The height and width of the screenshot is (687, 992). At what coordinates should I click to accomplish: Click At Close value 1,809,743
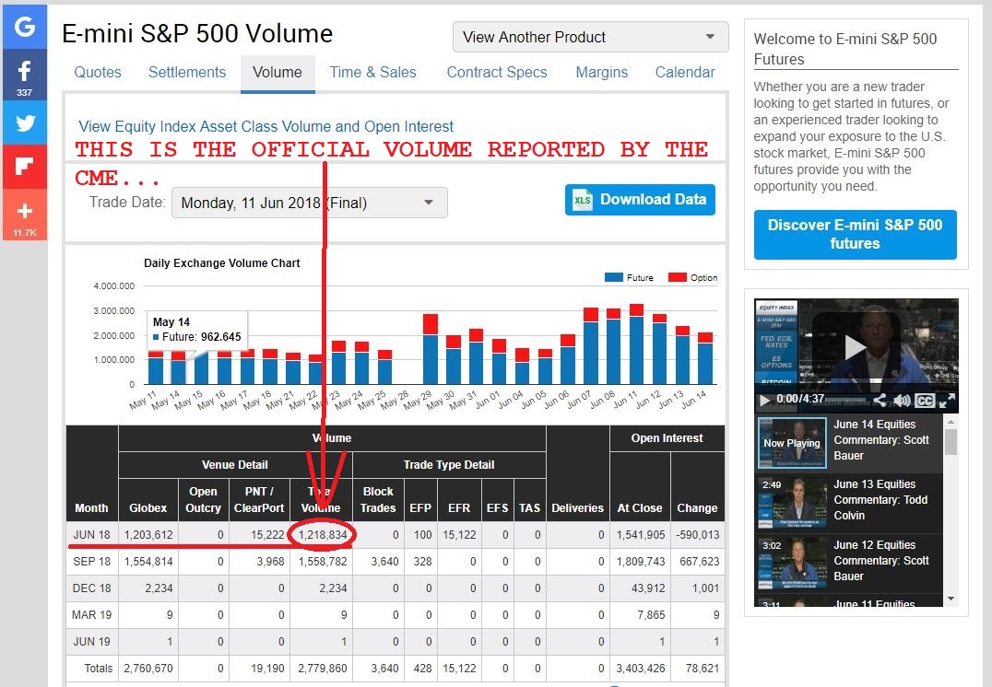click(x=640, y=561)
